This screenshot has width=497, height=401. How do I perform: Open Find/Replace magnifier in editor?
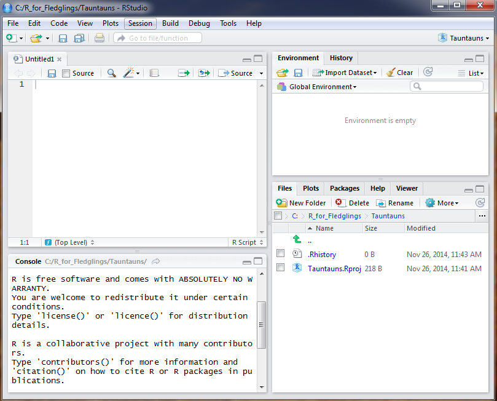(111, 73)
